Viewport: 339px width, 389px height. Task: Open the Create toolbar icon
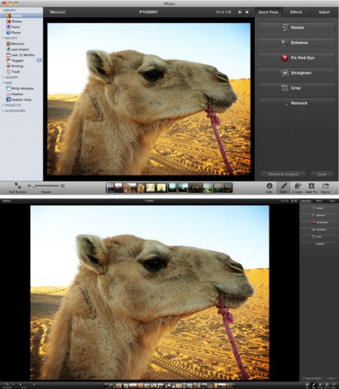tap(297, 188)
